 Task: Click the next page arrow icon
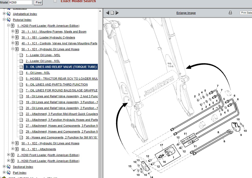117,13
